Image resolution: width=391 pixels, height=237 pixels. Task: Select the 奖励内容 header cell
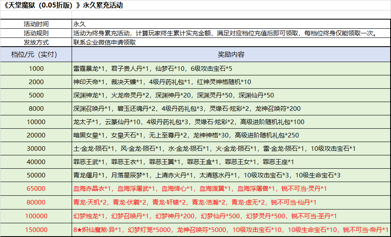click(231, 55)
